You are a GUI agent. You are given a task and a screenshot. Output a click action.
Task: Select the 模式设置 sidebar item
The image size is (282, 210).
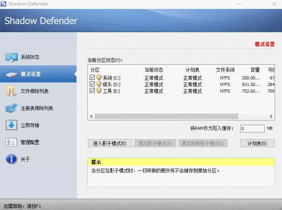coord(38,74)
